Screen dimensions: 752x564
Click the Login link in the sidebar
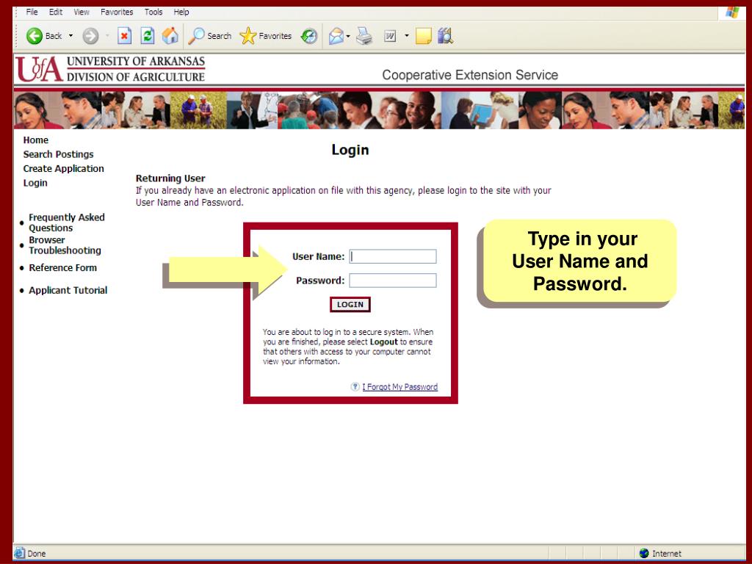coord(35,183)
